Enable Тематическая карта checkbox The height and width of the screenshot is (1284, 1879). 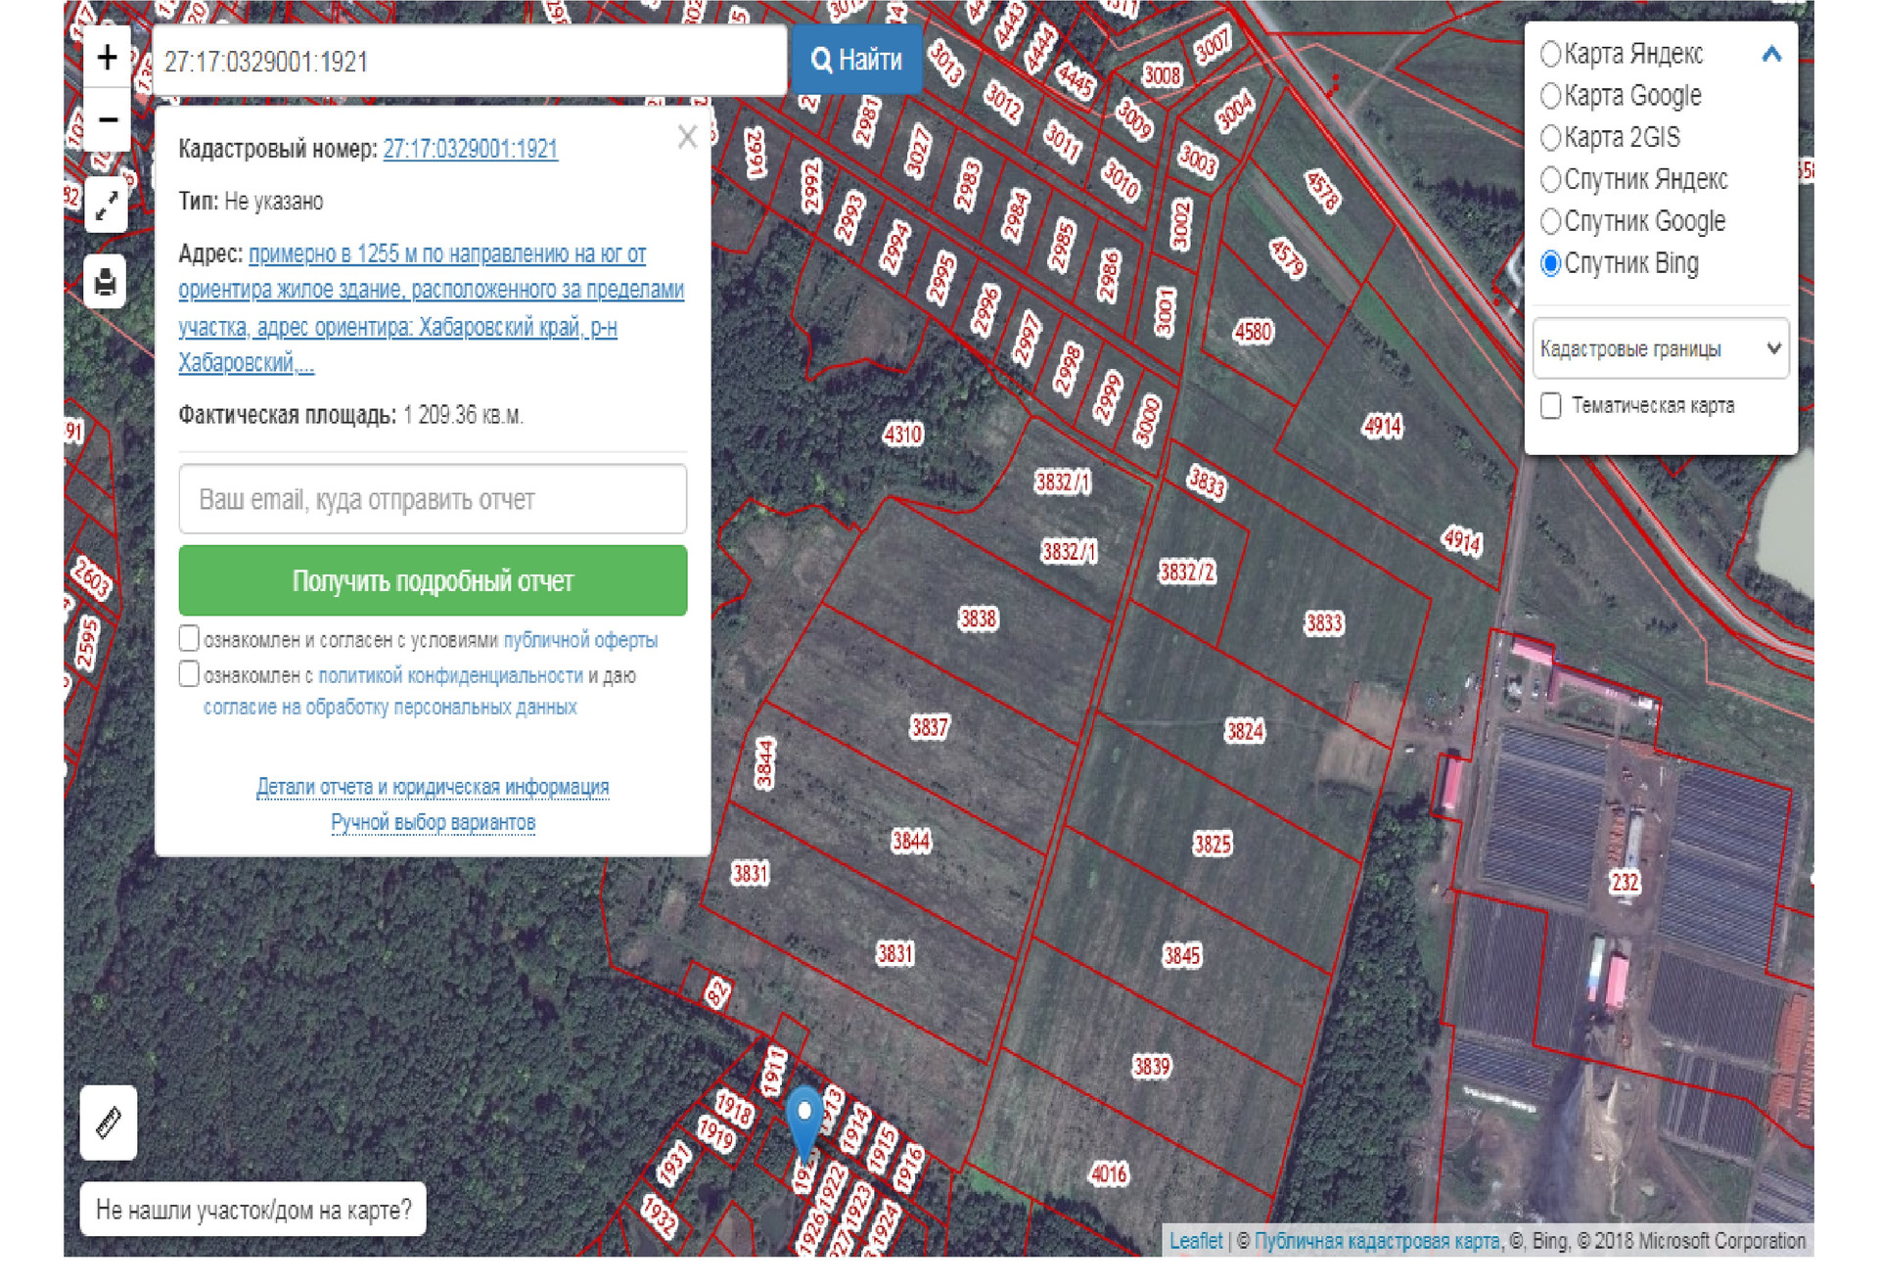coord(1551,406)
